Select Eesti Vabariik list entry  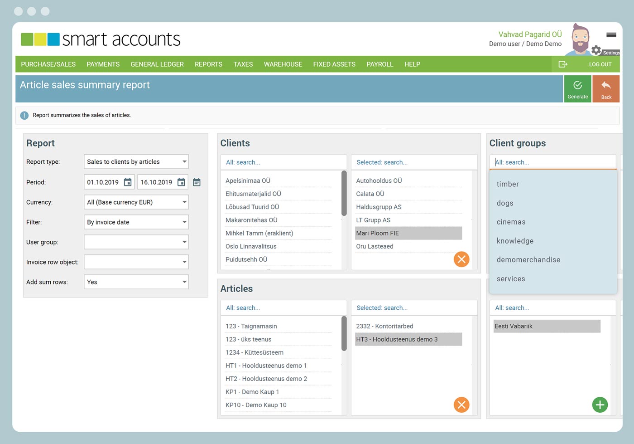click(547, 326)
